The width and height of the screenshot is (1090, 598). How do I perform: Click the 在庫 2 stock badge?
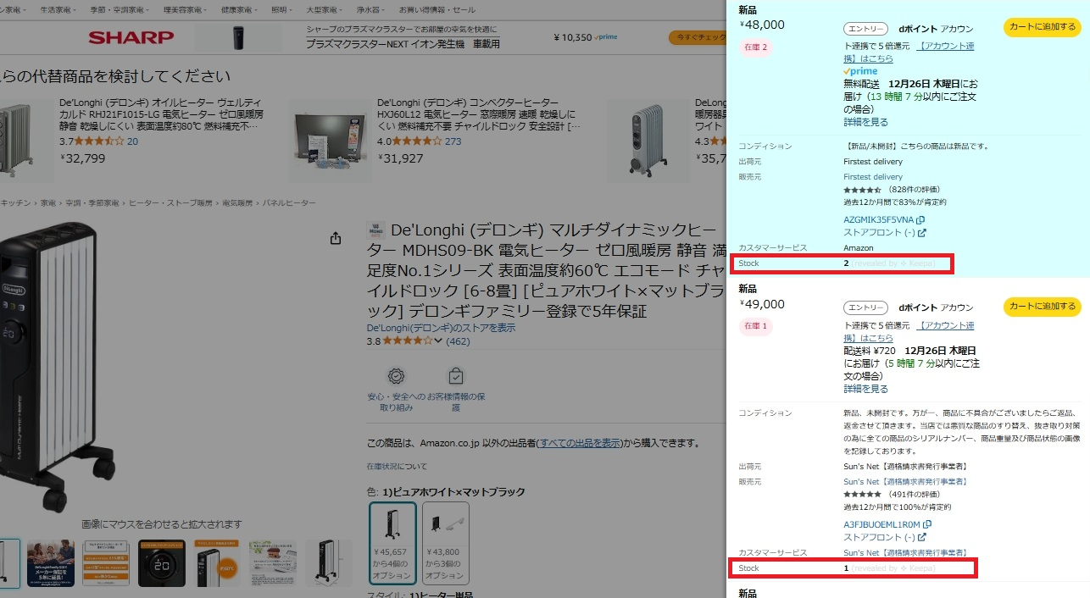[756, 47]
